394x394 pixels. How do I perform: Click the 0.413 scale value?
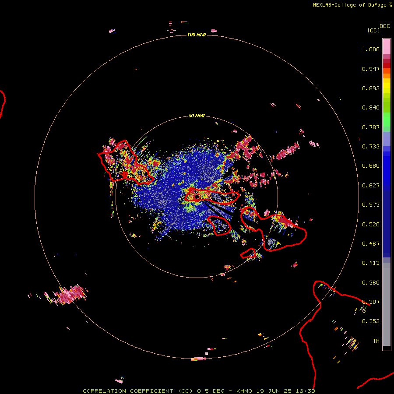371,263
